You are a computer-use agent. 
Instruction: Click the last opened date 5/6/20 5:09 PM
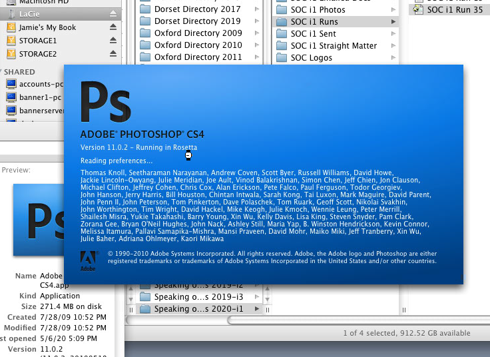click(69, 338)
